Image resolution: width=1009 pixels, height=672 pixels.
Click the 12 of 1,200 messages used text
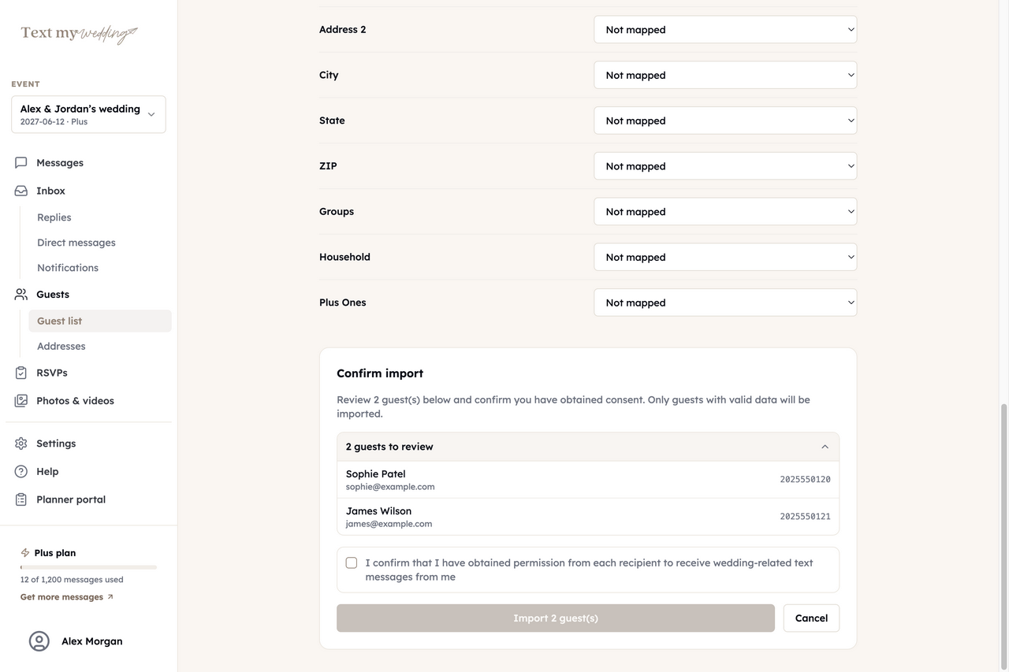pyautogui.click(x=72, y=580)
